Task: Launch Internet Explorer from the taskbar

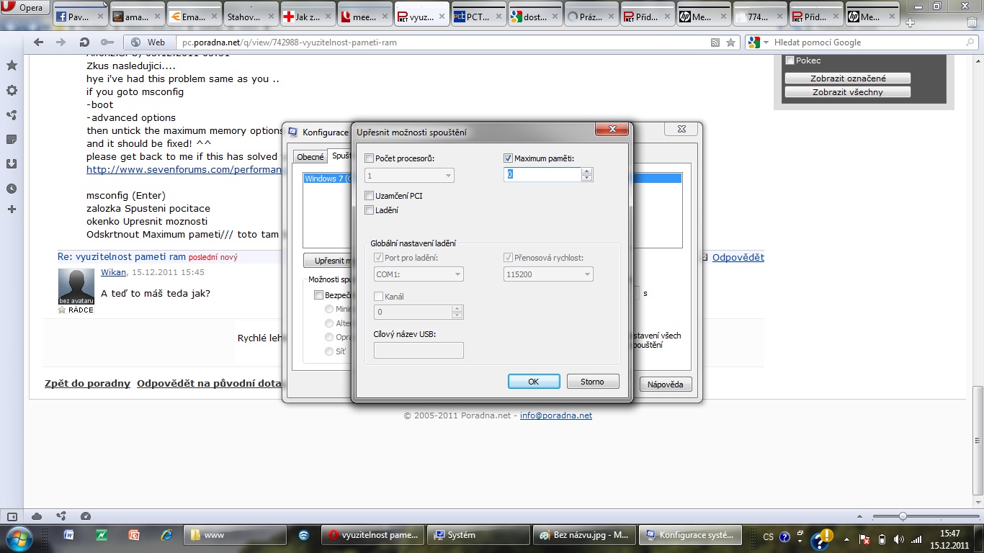Action: click(166, 536)
